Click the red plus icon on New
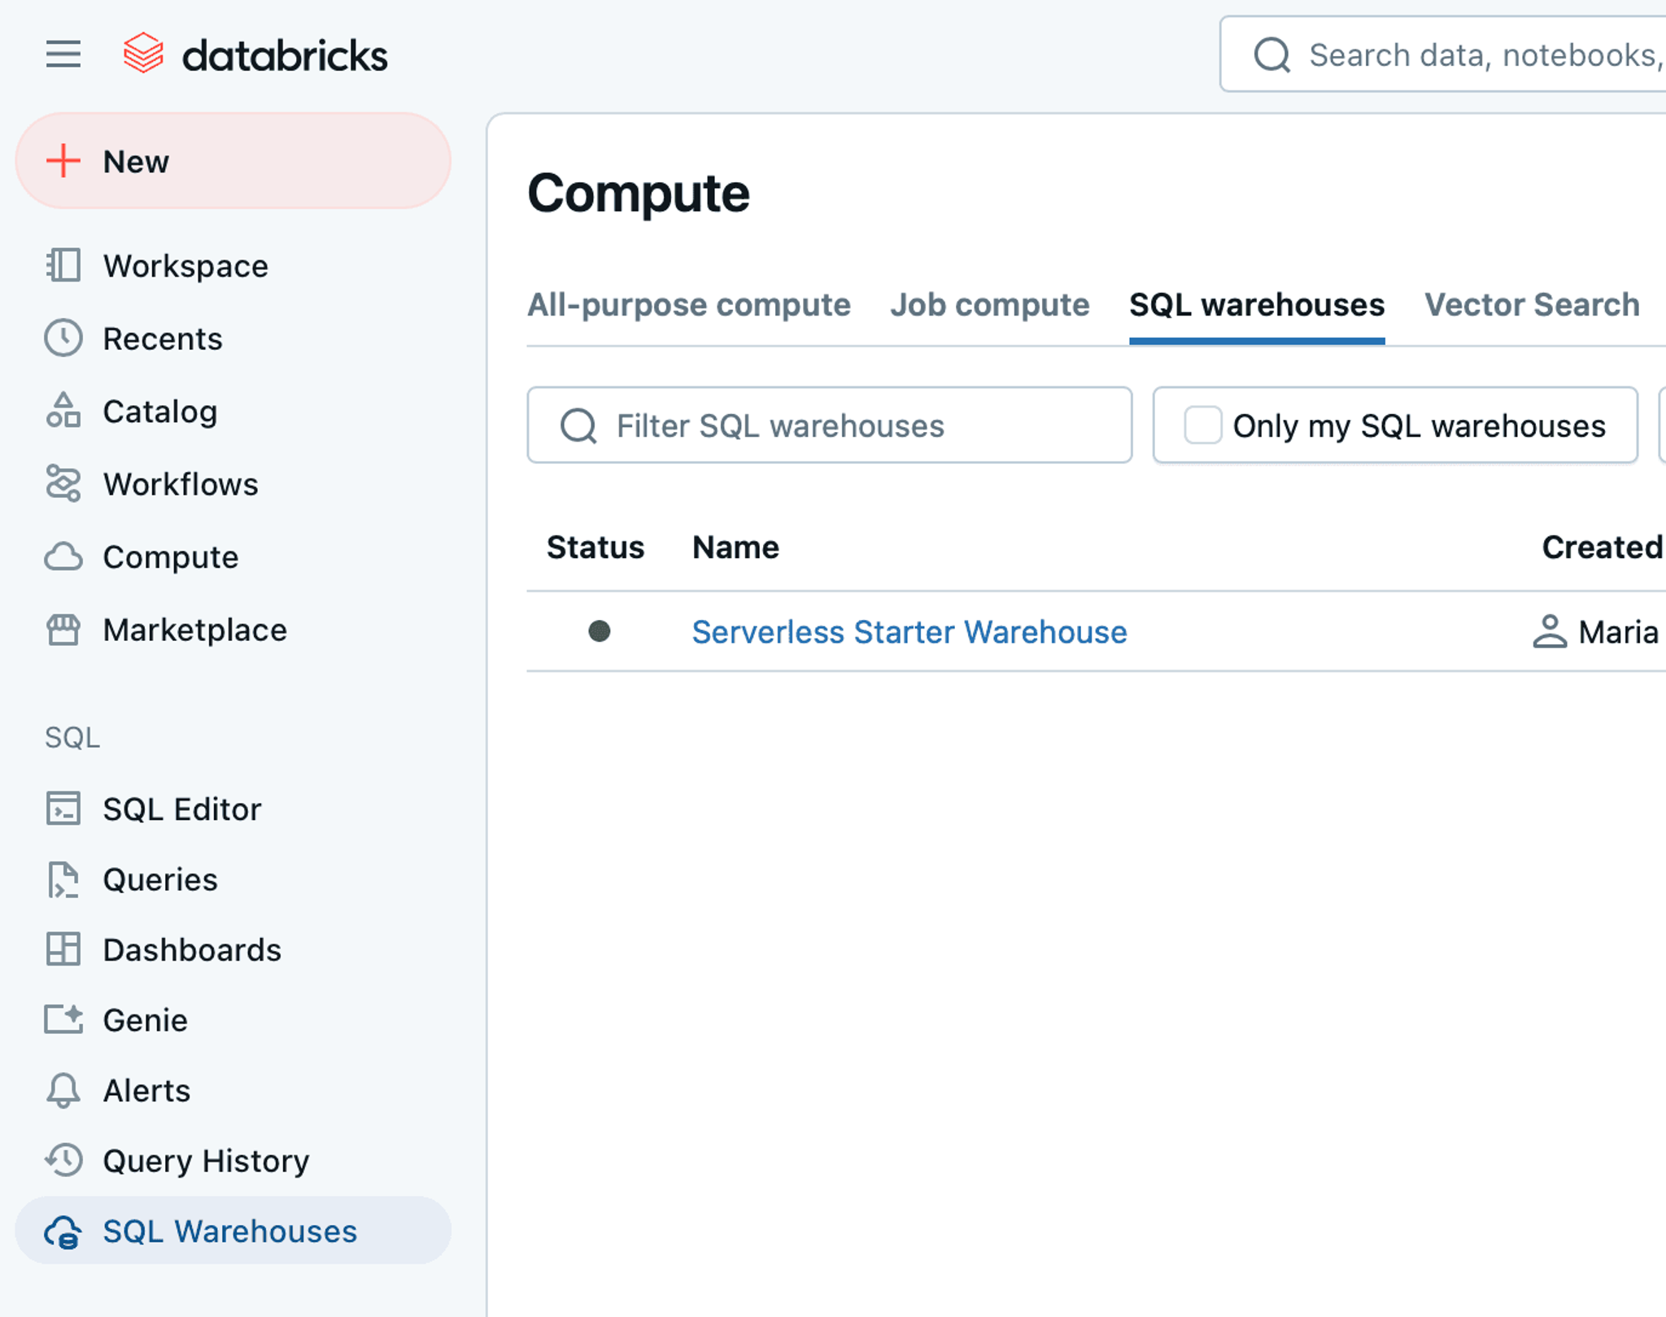The width and height of the screenshot is (1666, 1317). coord(63,161)
